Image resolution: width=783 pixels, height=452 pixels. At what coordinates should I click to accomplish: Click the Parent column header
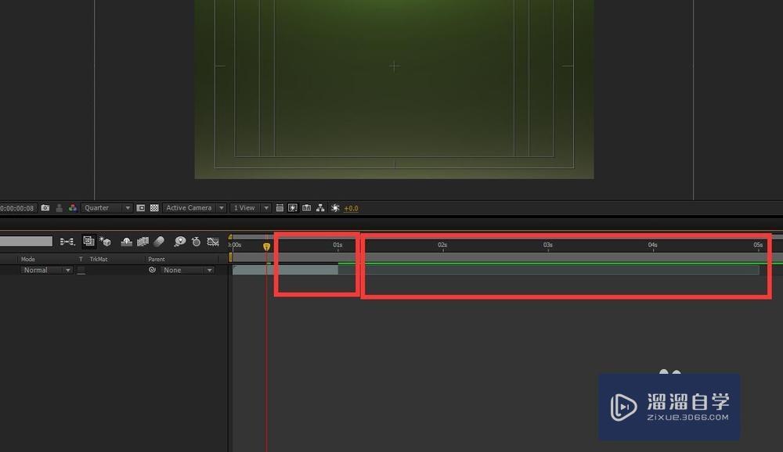[157, 260]
